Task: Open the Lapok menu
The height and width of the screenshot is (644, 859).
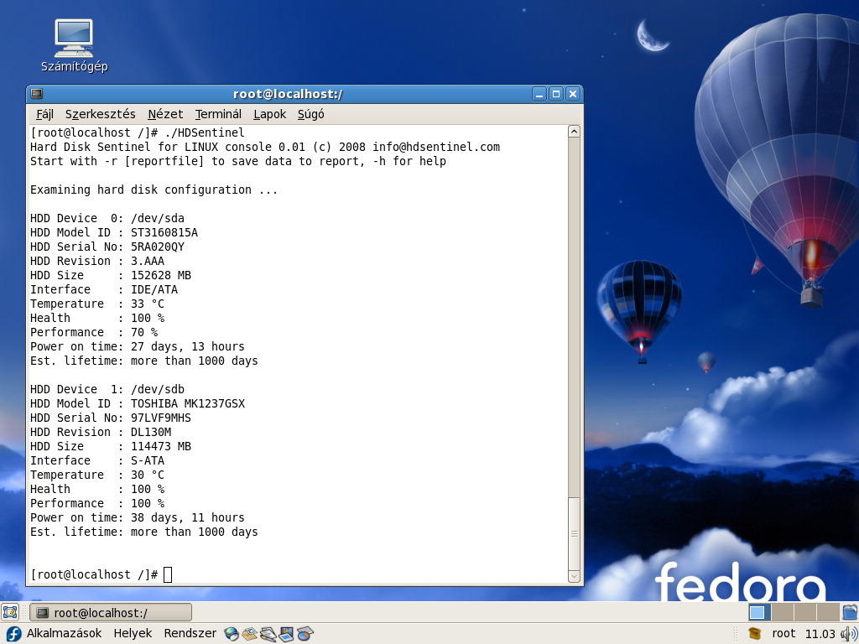Action: coord(269,114)
